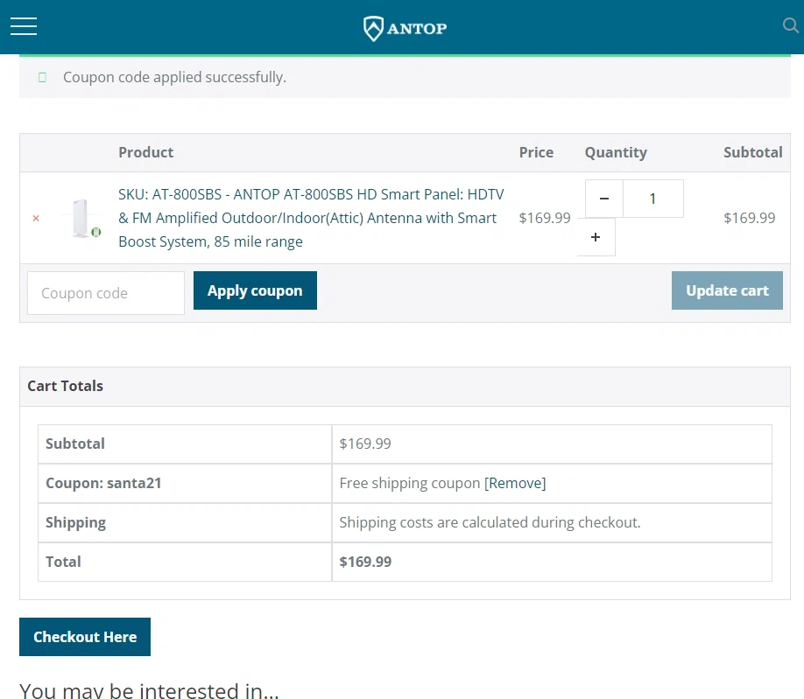This screenshot has height=699, width=804.
Task: Select the 'Free shipping coupon' text
Action: (410, 483)
